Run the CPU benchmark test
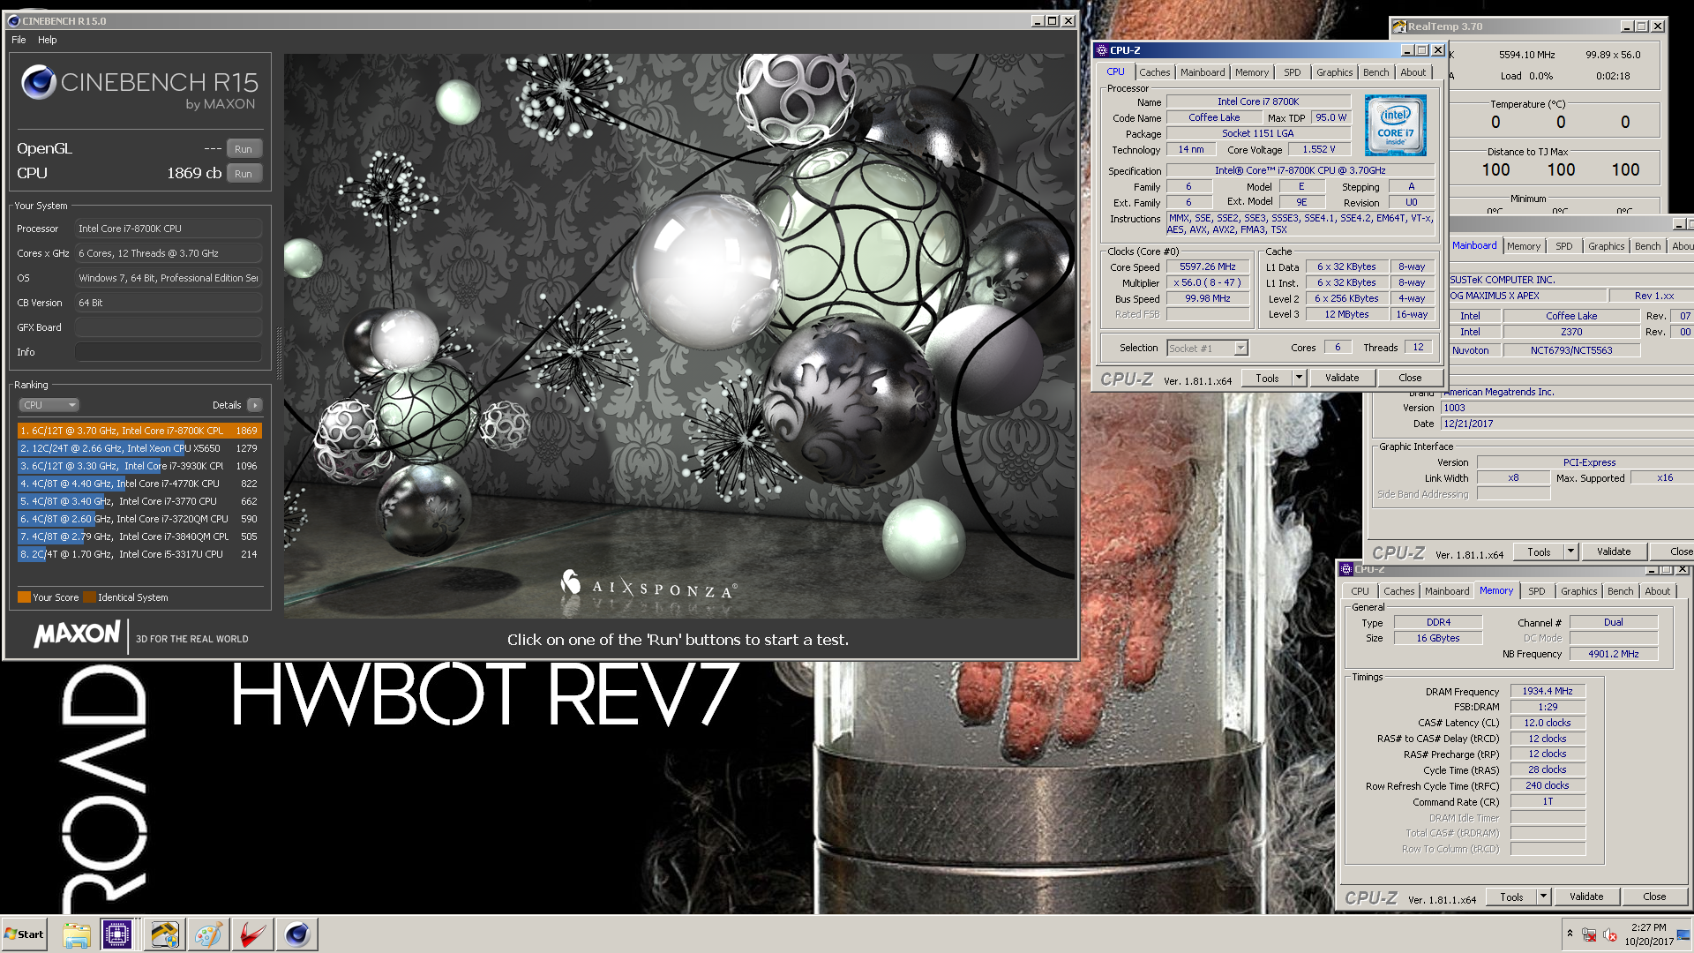Screen dimensions: 1694x953 tap(244, 174)
